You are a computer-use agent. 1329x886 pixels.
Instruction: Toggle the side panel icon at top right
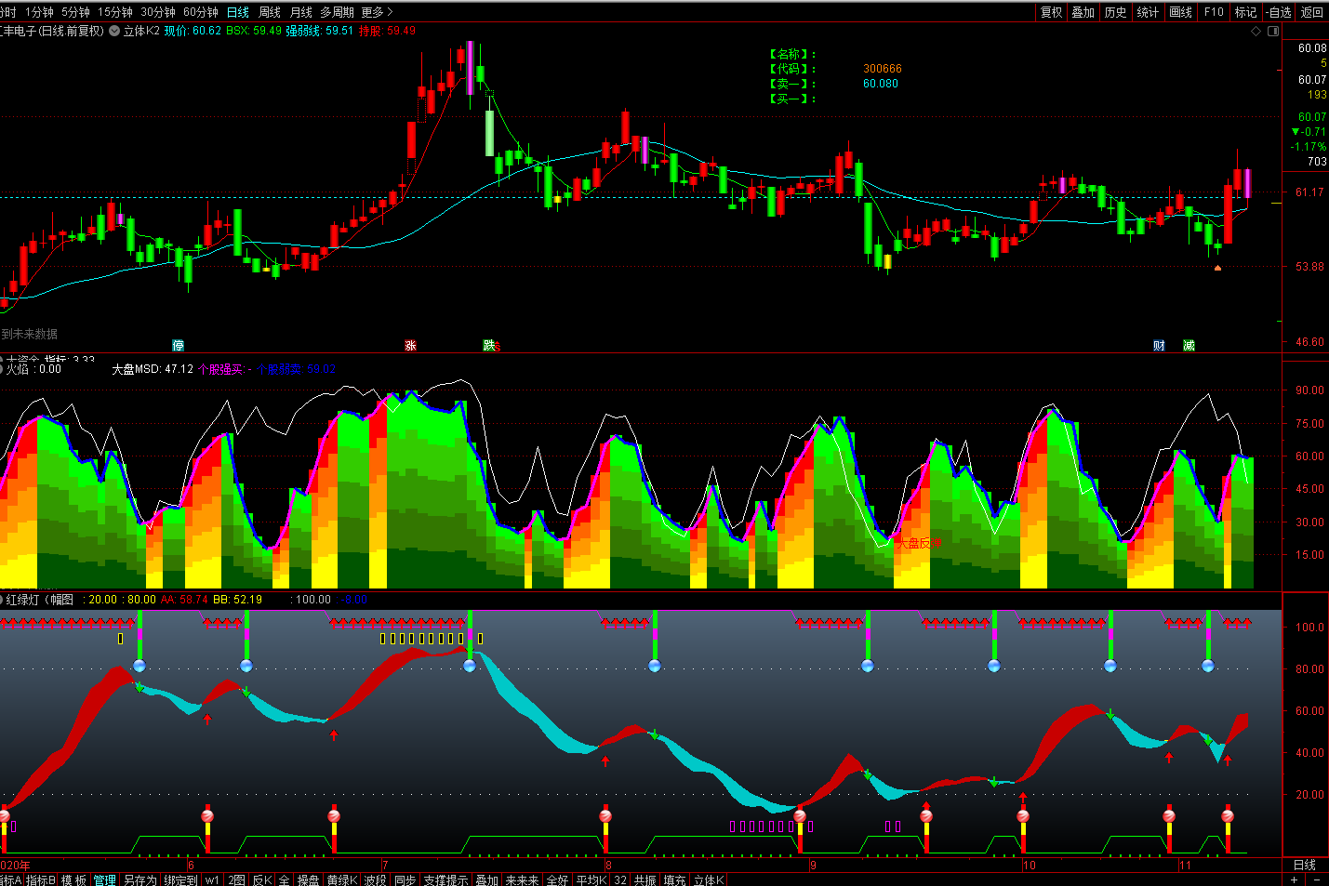tap(1273, 31)
